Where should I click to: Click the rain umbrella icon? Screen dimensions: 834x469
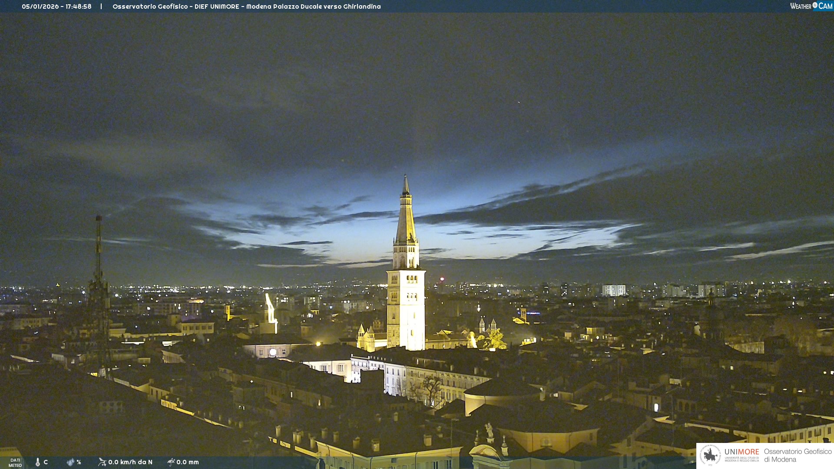coord(171,462)
